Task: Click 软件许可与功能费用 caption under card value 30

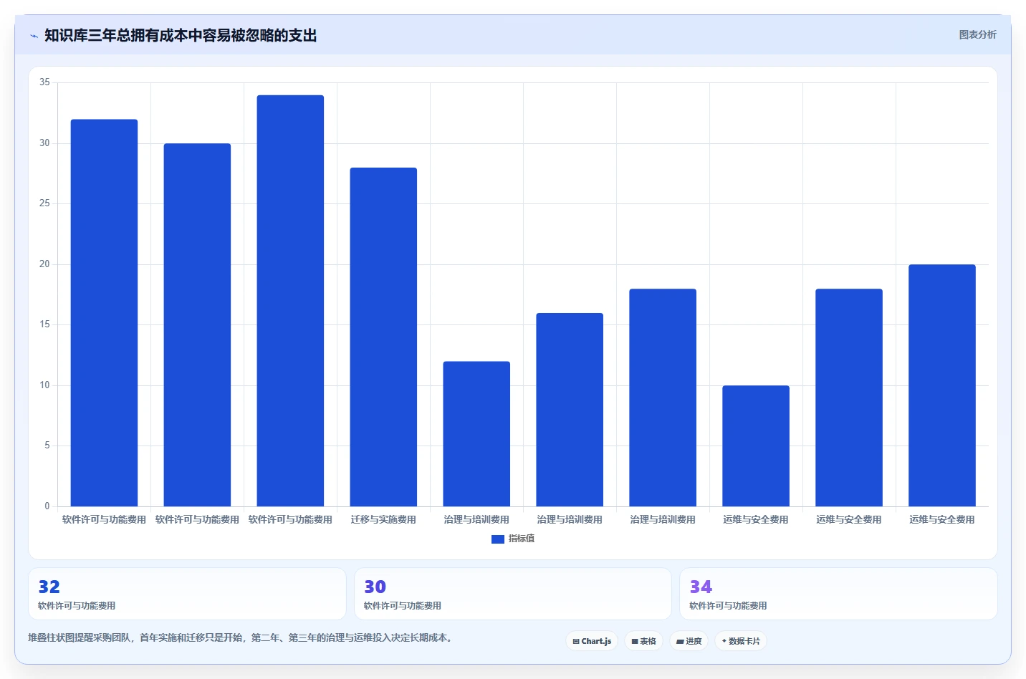Action: [x=403, y=606]
